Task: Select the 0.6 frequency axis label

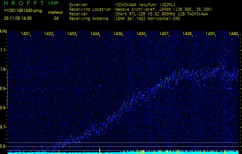Action: pos(3,146)
